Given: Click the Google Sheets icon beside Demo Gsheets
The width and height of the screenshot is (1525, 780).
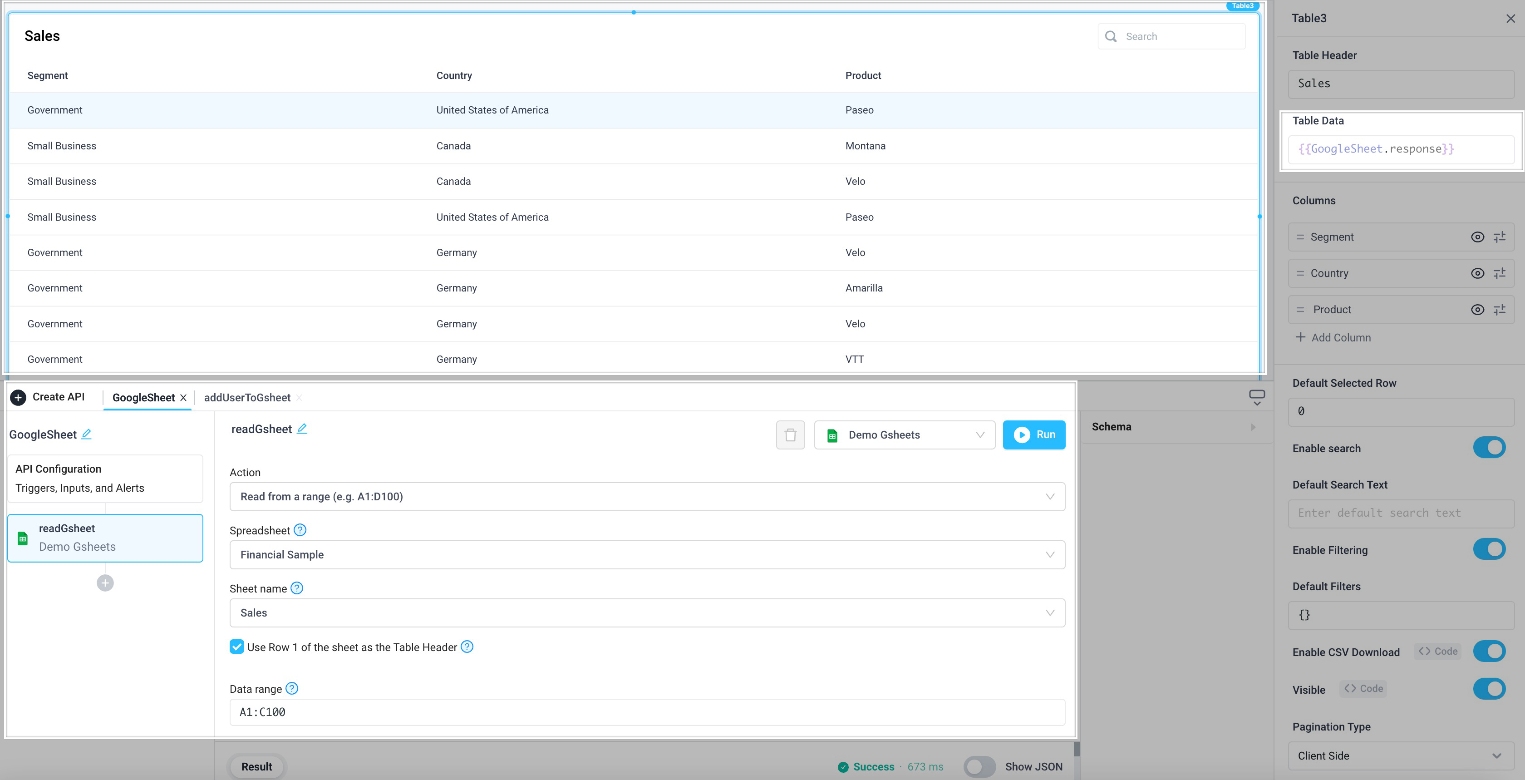Looking at the screenshot, I should point(834,434).
